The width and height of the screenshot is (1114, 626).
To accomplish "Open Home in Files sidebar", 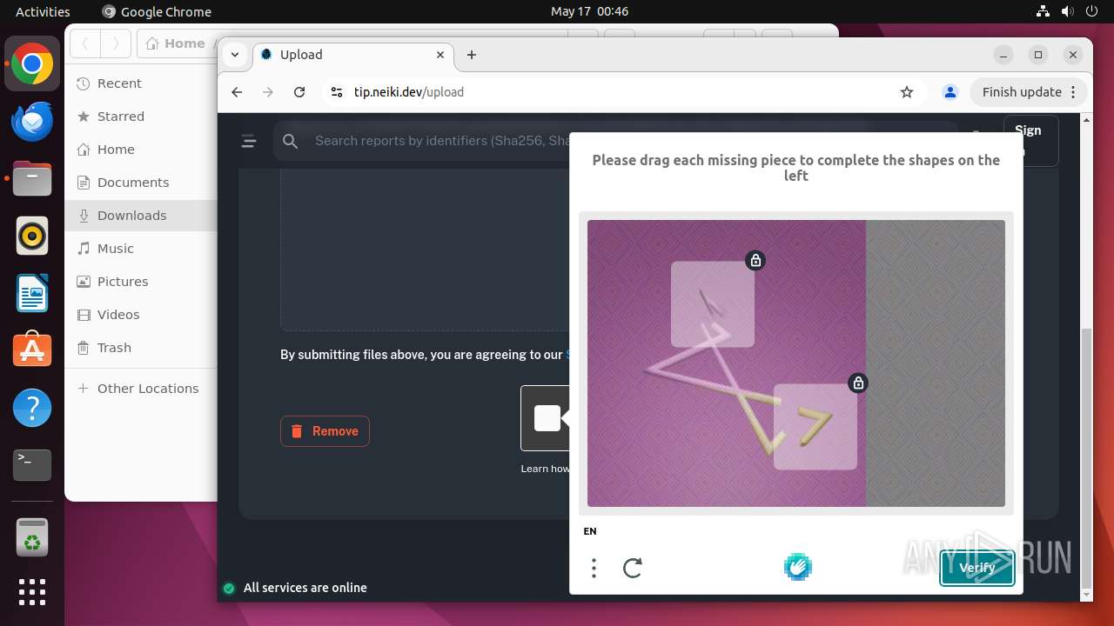I will click(x=141, y=150).
